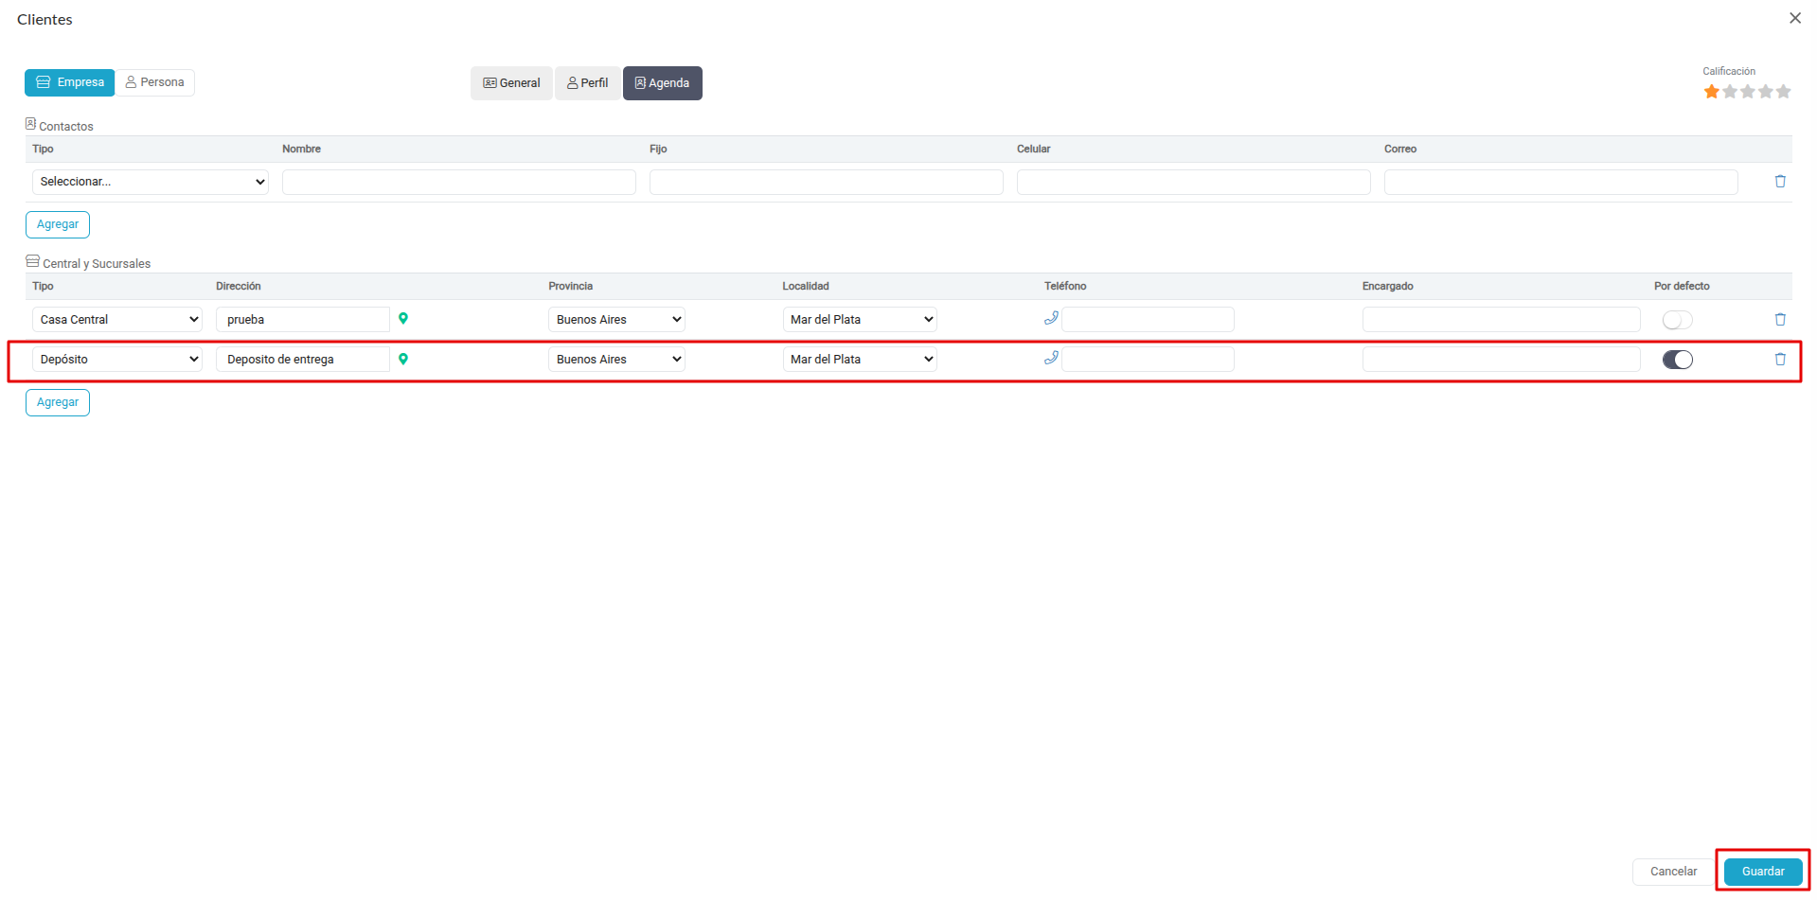Set rating to five stars

(x=1783, y=92)
